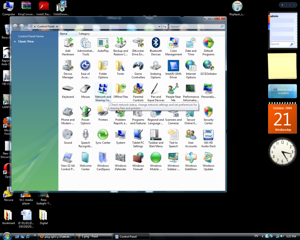Open the October 21 calendar gadget
This screenshot has height=240, width=300.
click(282, 118)
